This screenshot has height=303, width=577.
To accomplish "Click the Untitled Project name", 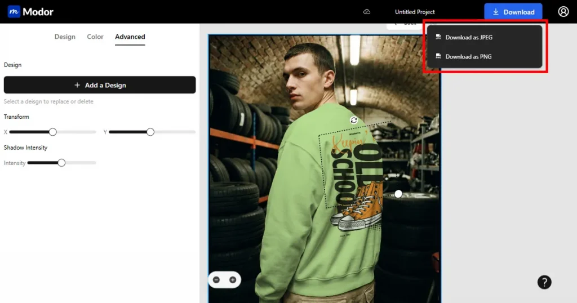I will point(415,12).
